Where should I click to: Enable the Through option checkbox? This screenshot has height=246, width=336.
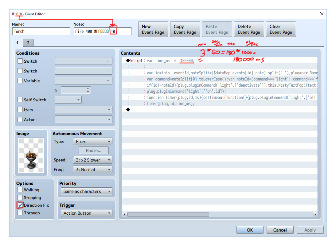(x=20, y=213)
